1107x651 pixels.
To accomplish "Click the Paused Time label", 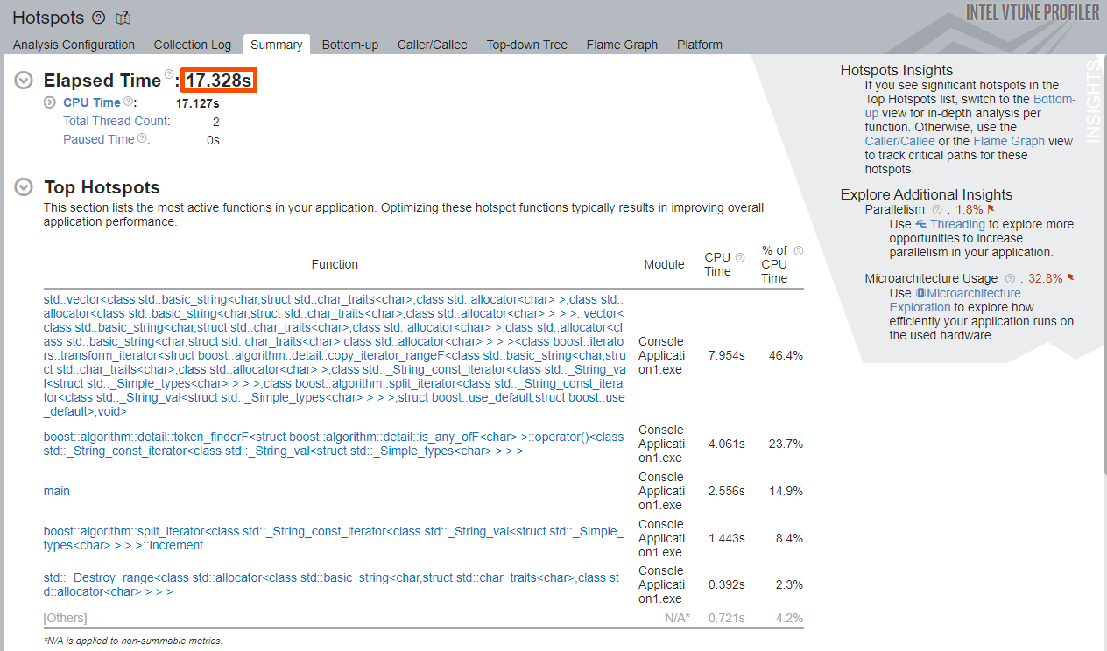I will [x=99, y=139].
